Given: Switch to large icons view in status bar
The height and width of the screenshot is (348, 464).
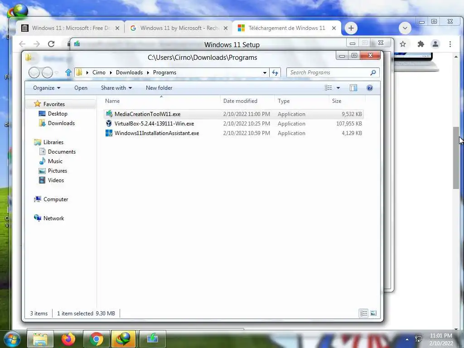Looking at the screenshot, I should pos(373,313).
